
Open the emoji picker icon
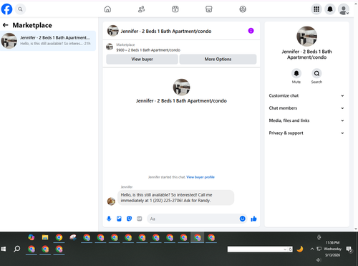[x=242, y=219]
